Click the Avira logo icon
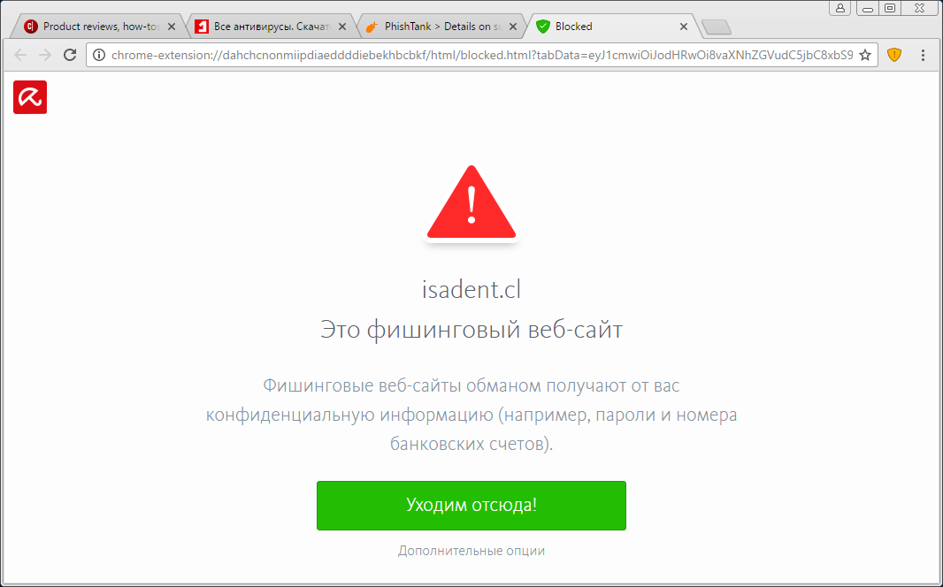Screen dimensions: 943x587 tap(30, 97)
